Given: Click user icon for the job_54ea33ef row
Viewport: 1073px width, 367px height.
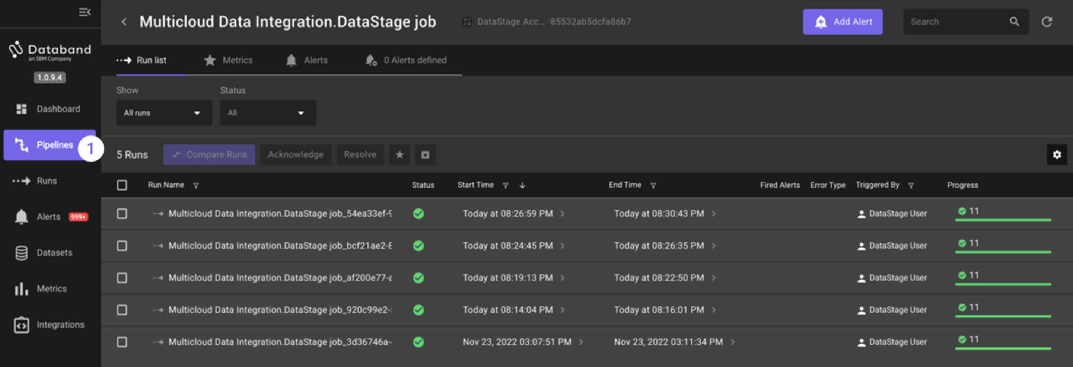Looking at the screenshot, I should pos(861,214).
